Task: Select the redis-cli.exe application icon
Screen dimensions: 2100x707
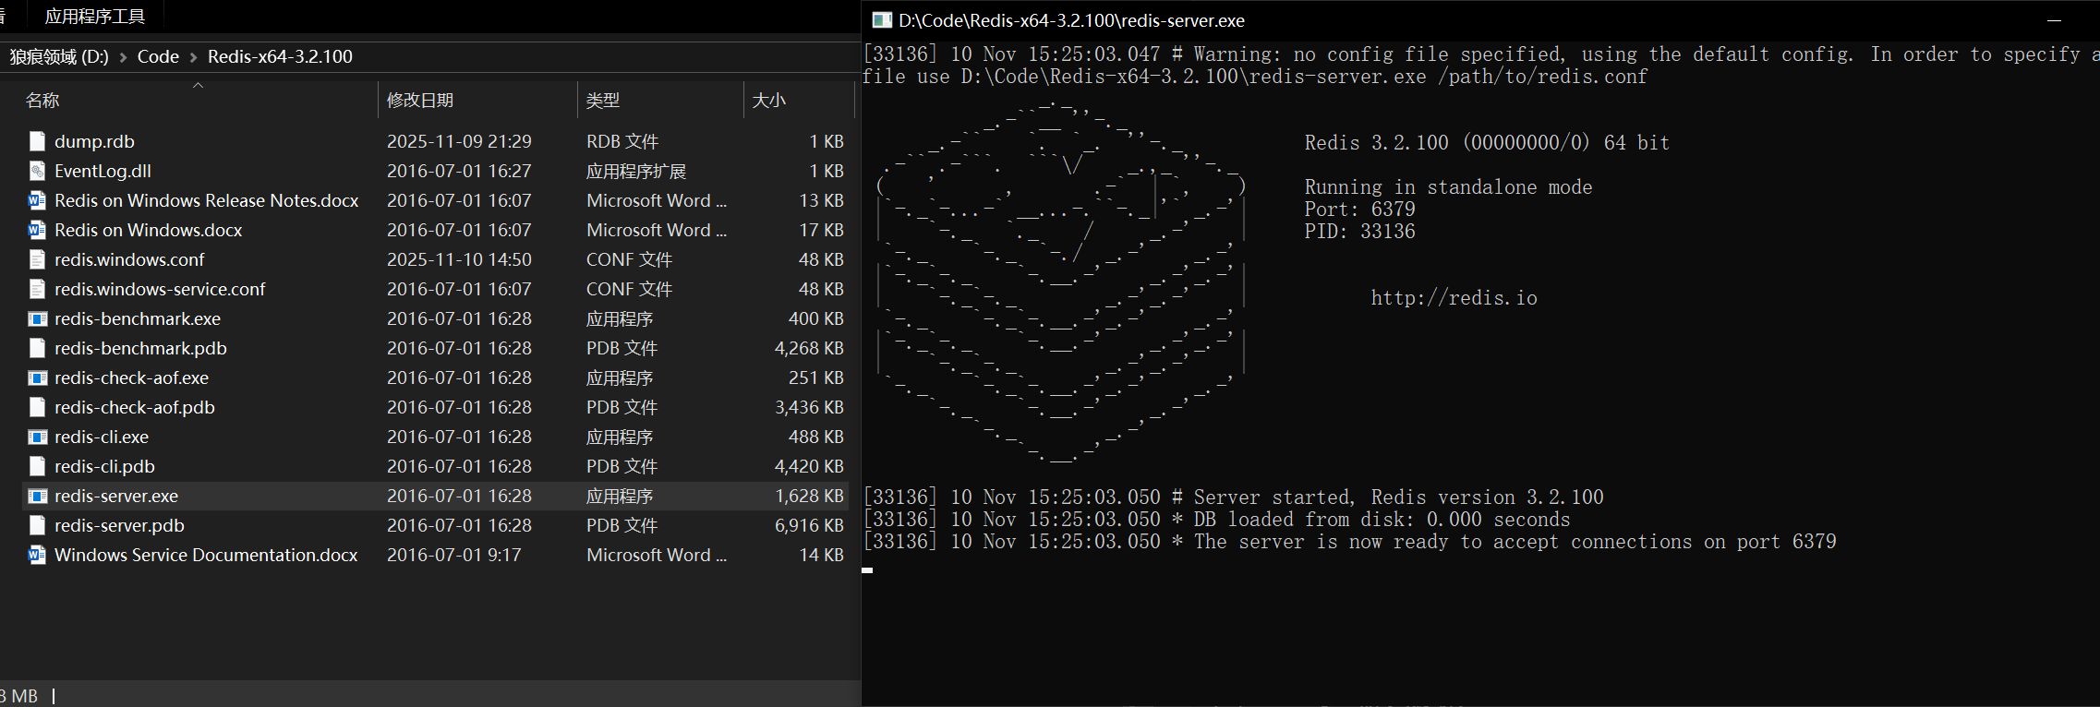Action: tap(37, 437)
